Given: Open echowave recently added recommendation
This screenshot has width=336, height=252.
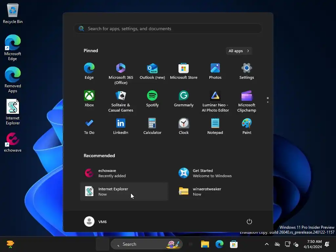Looking at the screenshot, I should 124,173.
